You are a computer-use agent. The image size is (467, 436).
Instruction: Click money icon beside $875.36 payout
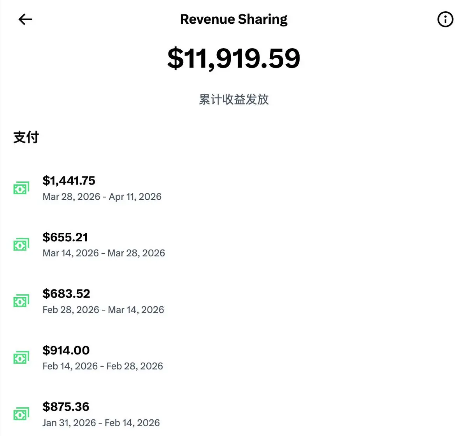[x=21, y=414]
